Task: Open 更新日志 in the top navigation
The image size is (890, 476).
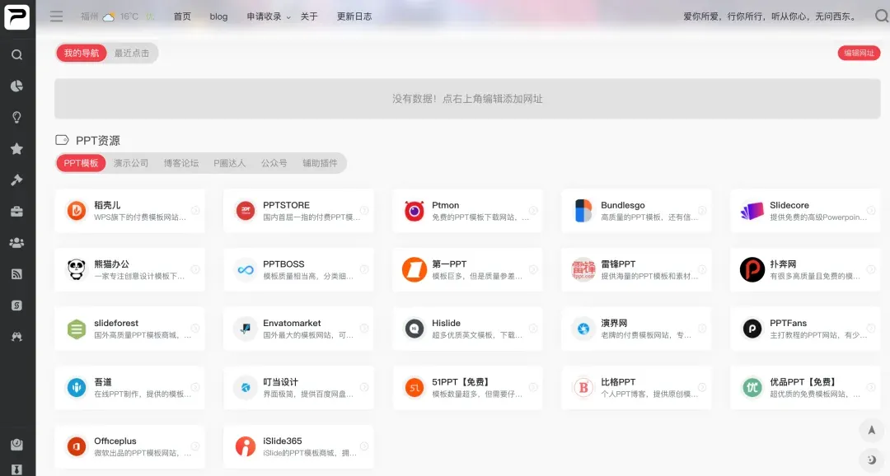Action: [354, 16]
